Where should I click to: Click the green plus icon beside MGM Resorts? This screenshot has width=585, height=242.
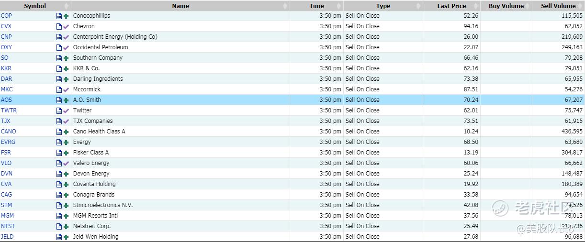pyautogui.click(x=66, y=216)
